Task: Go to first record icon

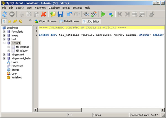Action: pyautogui.click(x=120, y=14)
